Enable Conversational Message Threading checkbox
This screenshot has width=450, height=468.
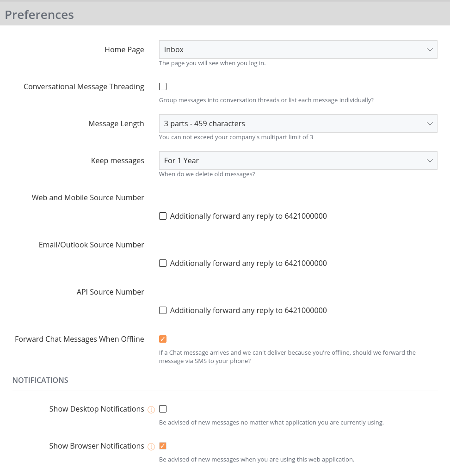[163, 86]
